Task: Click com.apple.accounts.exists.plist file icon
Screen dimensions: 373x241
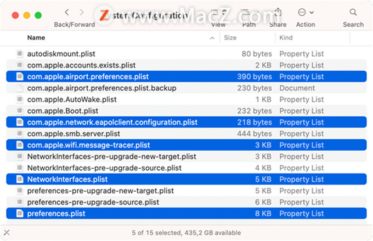Action: click(x=20, y=65)
